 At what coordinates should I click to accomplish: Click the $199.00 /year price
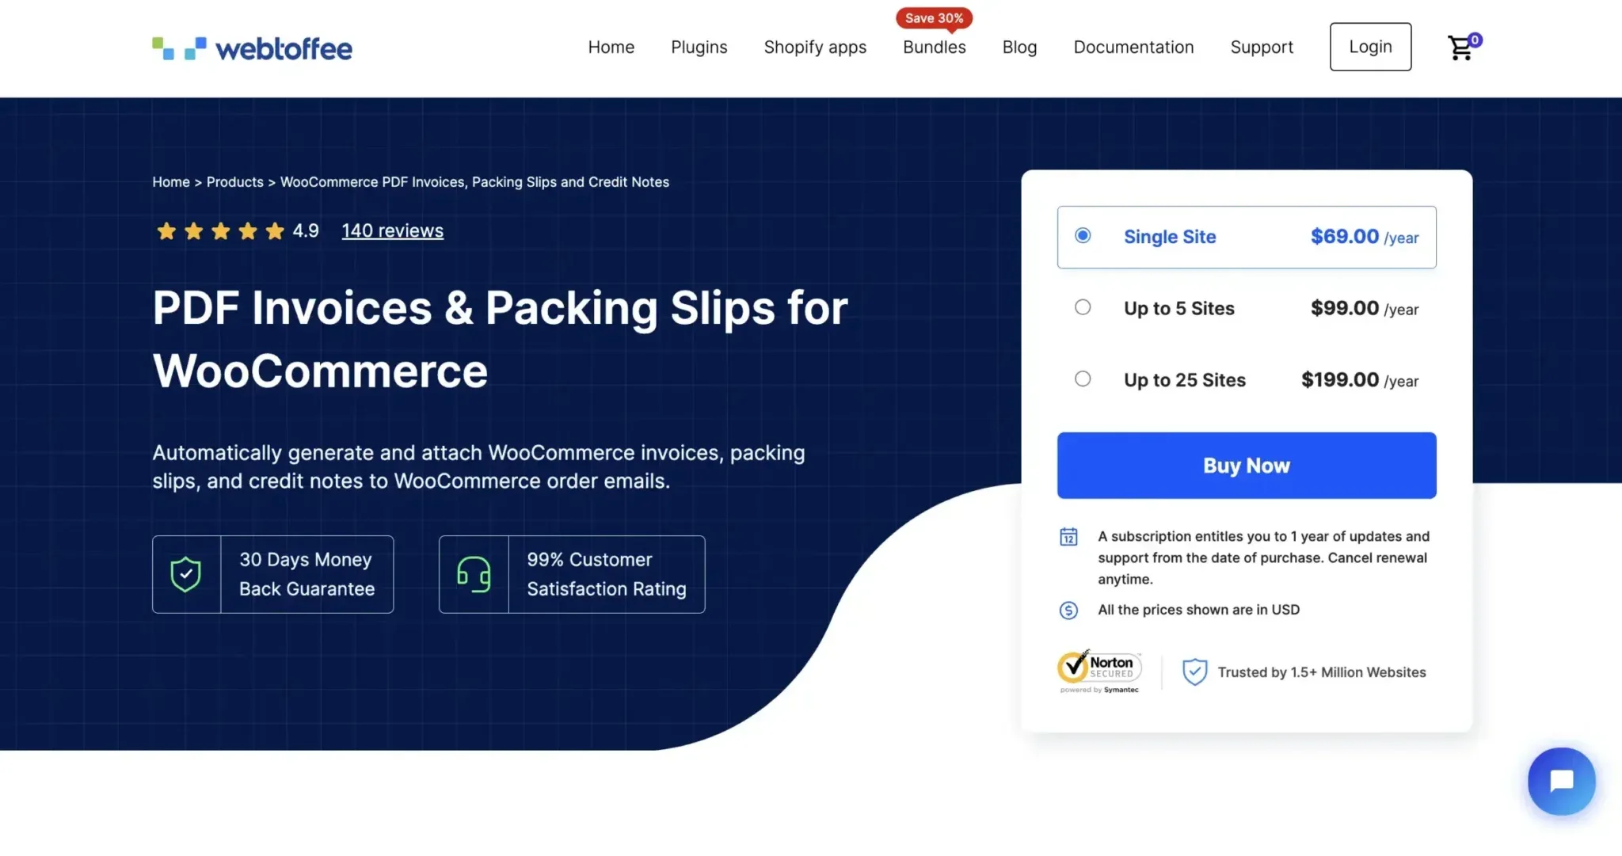[1360, 380]
